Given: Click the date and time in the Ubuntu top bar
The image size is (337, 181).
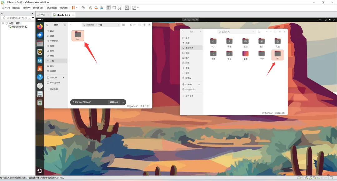Looking at the screenshot, I should coord(191,20).
